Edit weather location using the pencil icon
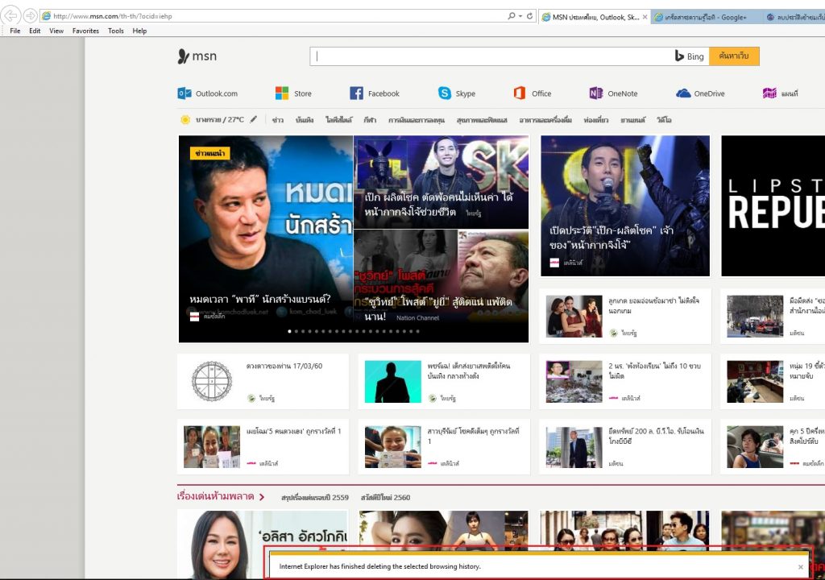 252,118
